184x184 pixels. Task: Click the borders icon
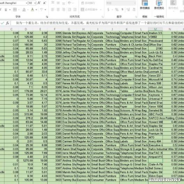[15, 10]
